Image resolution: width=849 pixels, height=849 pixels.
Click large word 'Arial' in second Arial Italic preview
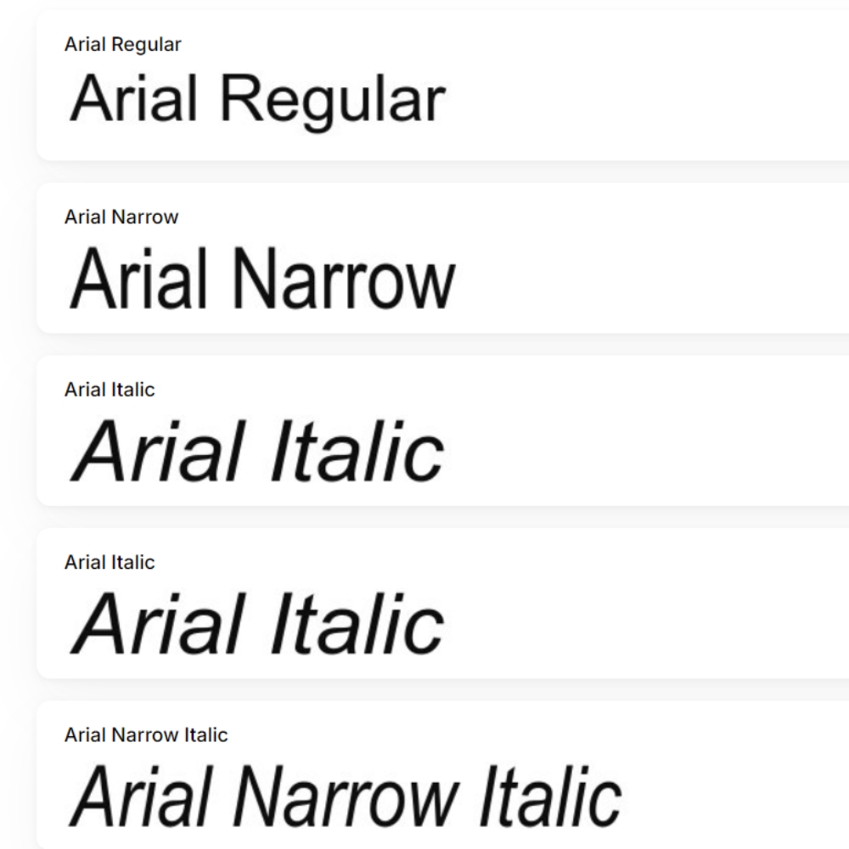[x=159, y=624]
